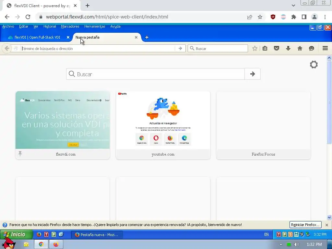The width and height of the screenshot is (332, 249).
Task: Open the Archivo menu
Action: coord(8,27)
